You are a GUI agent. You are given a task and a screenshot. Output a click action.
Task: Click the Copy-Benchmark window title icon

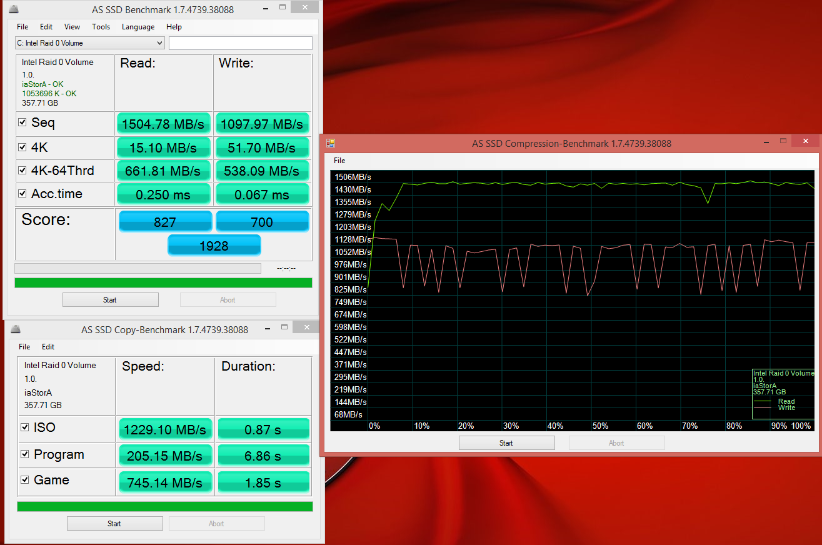[x=16, y=329]
